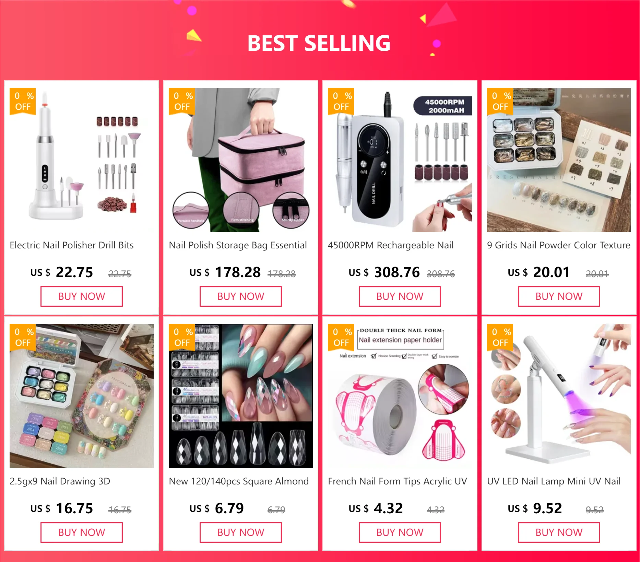Open the UV LED Nail Lamp image
Image resolution: width=640 pixels, height=562 pixels.
point(559,396)
